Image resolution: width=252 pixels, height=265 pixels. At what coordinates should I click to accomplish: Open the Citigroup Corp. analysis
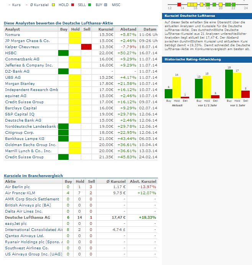tap(20, 132)
